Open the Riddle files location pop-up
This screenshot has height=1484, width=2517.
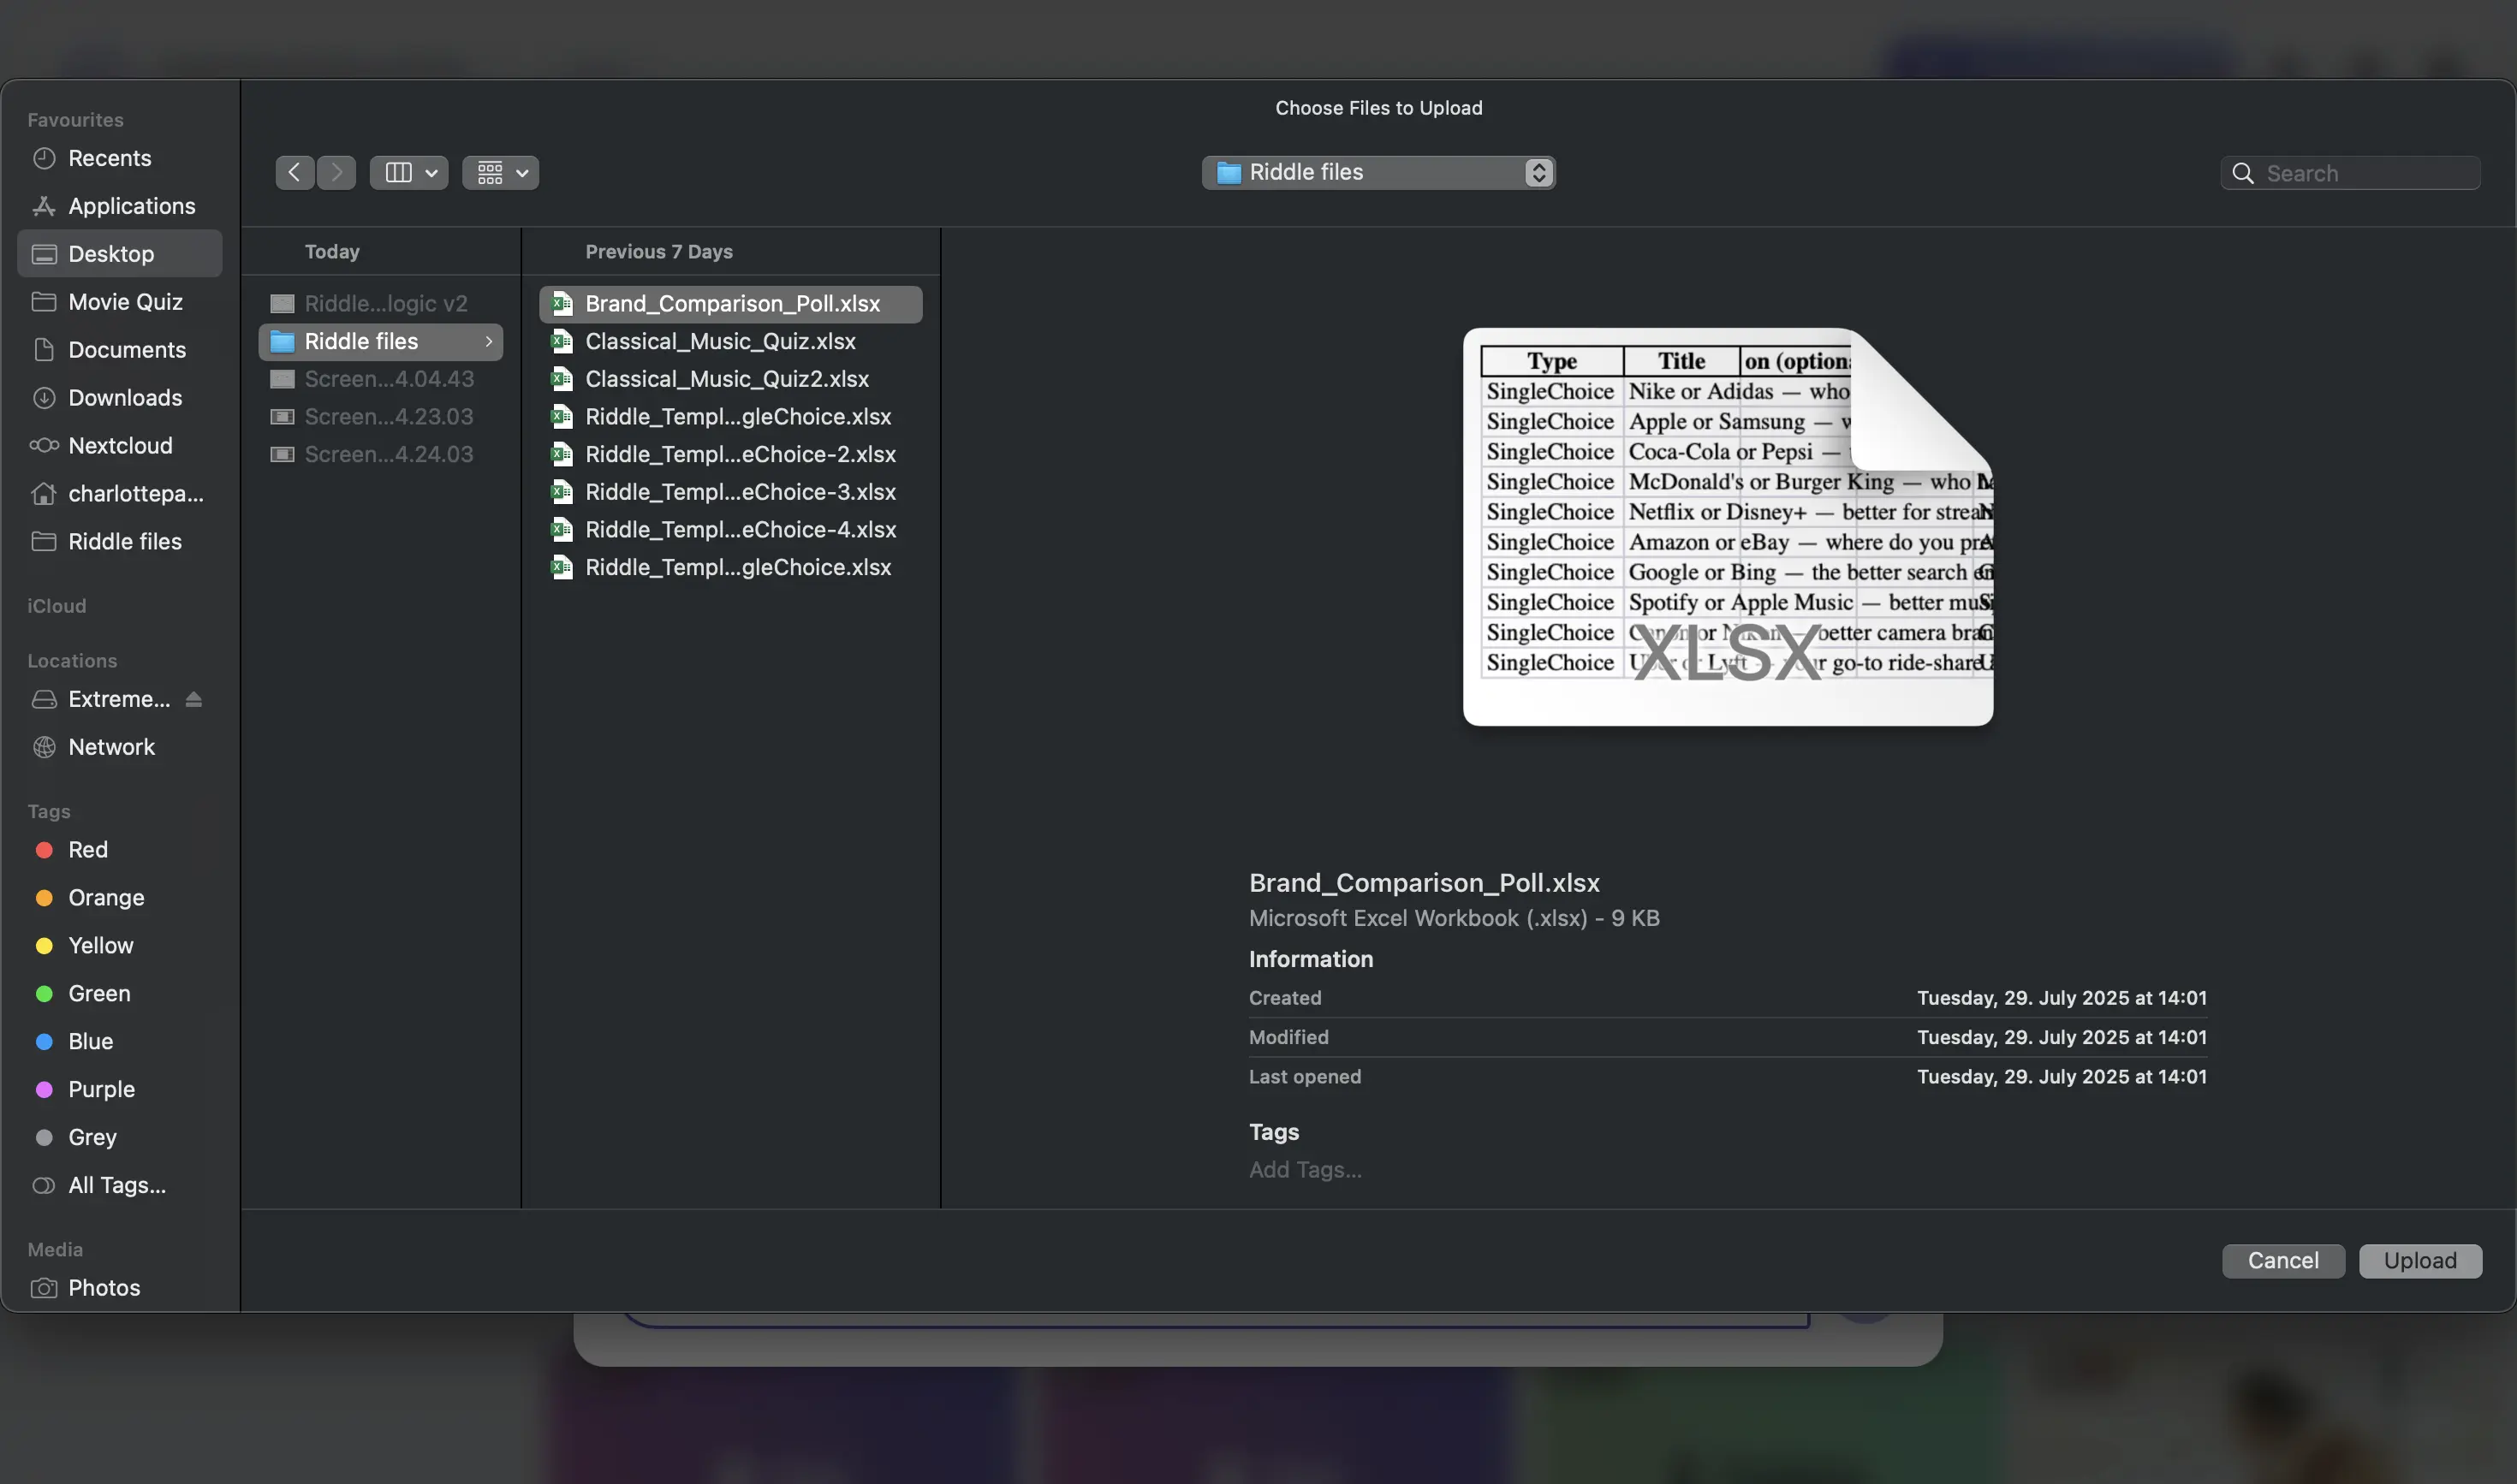(x=1378, y=172)
